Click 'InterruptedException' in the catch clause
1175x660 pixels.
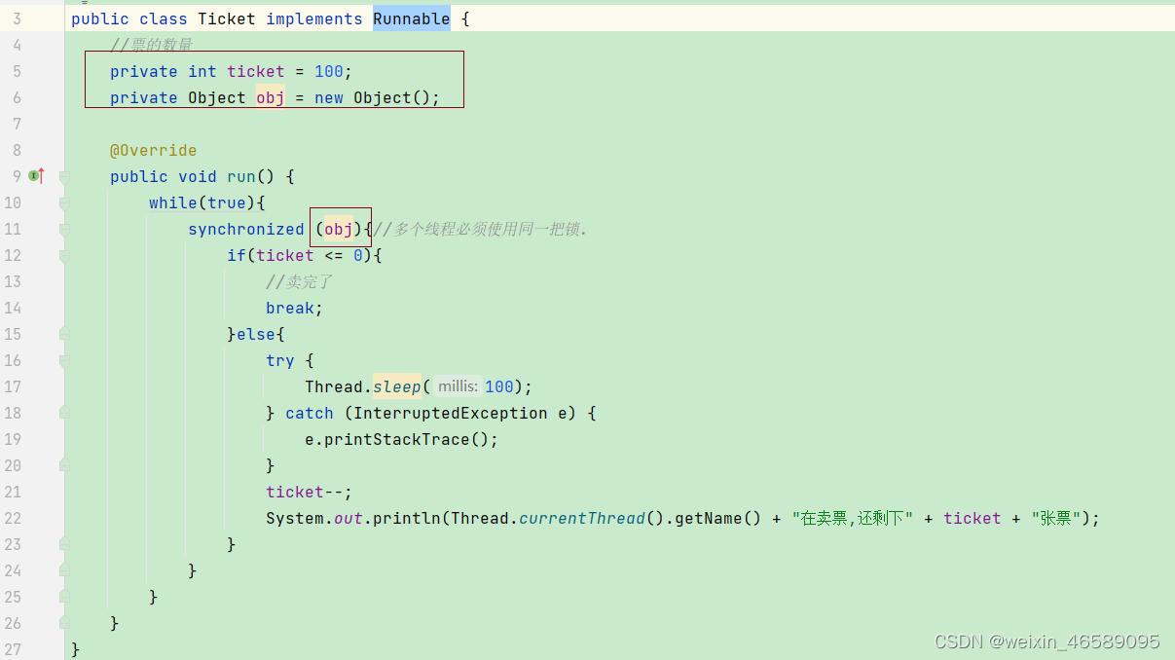pos(451,413)
